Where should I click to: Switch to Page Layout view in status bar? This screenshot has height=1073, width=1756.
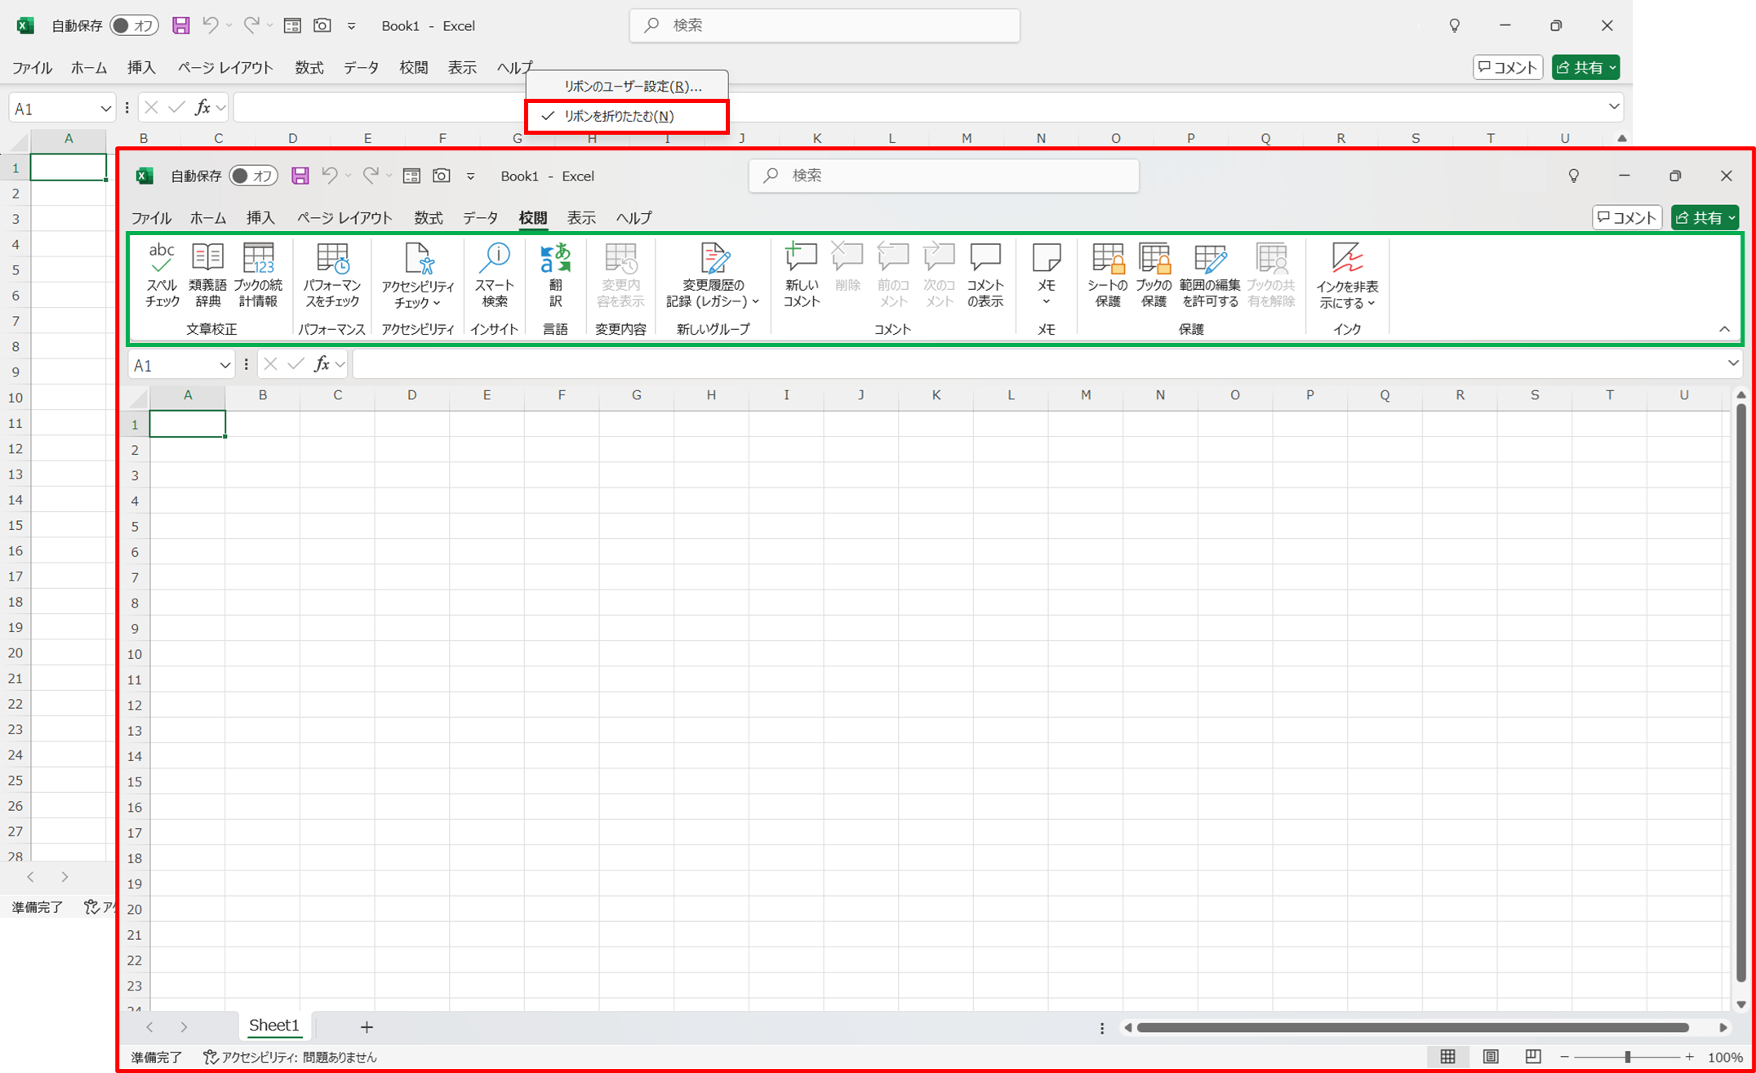click(1491, 1057)
